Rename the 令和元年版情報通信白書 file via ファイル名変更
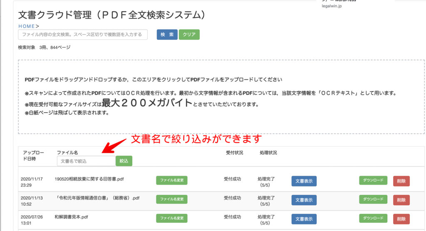This screenshot has width=426, height=231. coord(172,199)
